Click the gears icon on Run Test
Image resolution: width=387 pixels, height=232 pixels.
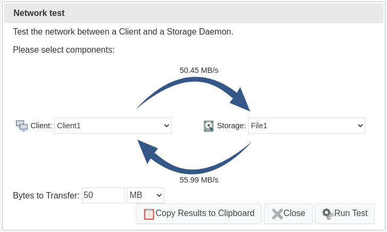click(x=328, y=213)
